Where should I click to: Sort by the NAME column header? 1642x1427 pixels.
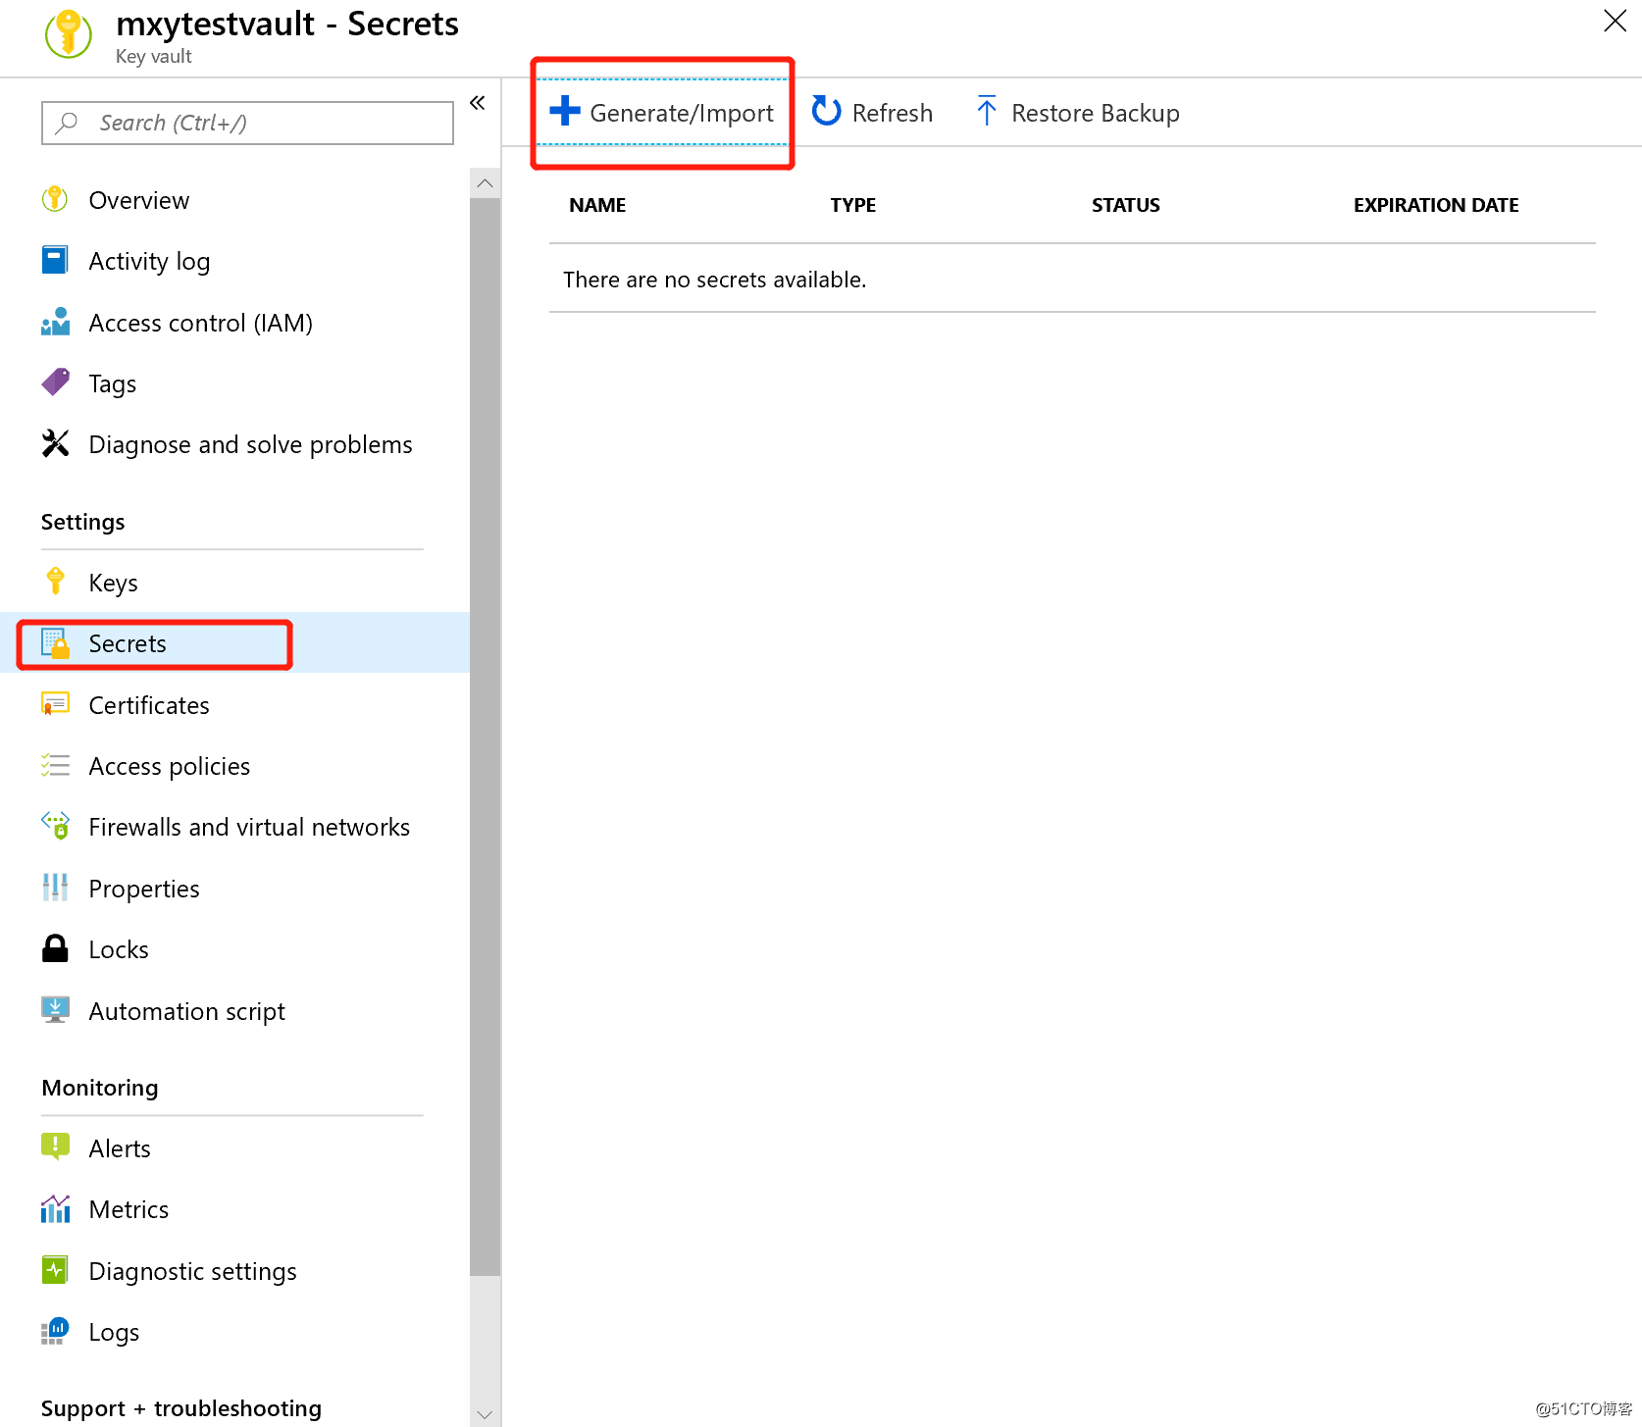point(597,205)
